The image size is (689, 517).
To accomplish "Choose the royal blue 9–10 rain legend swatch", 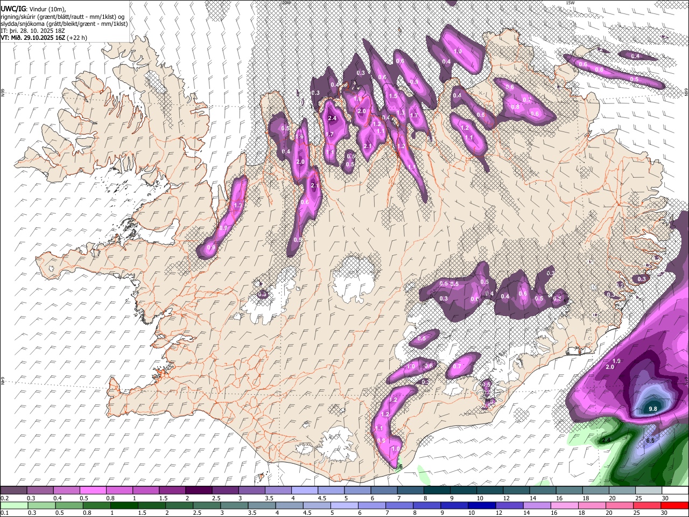I will pyautogui.click(x=455, y=505).
